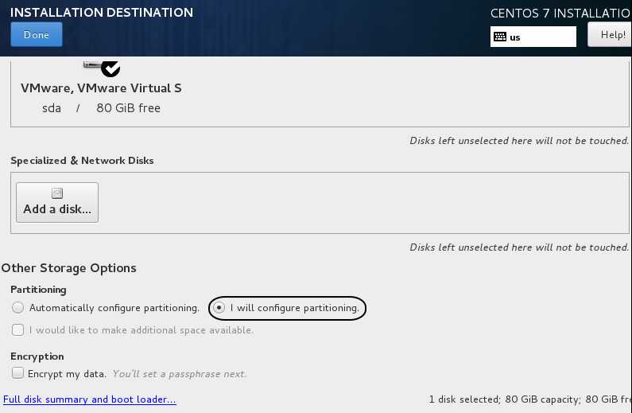
Task: Select I will configure partitioning radio
Action: point(219,308)
